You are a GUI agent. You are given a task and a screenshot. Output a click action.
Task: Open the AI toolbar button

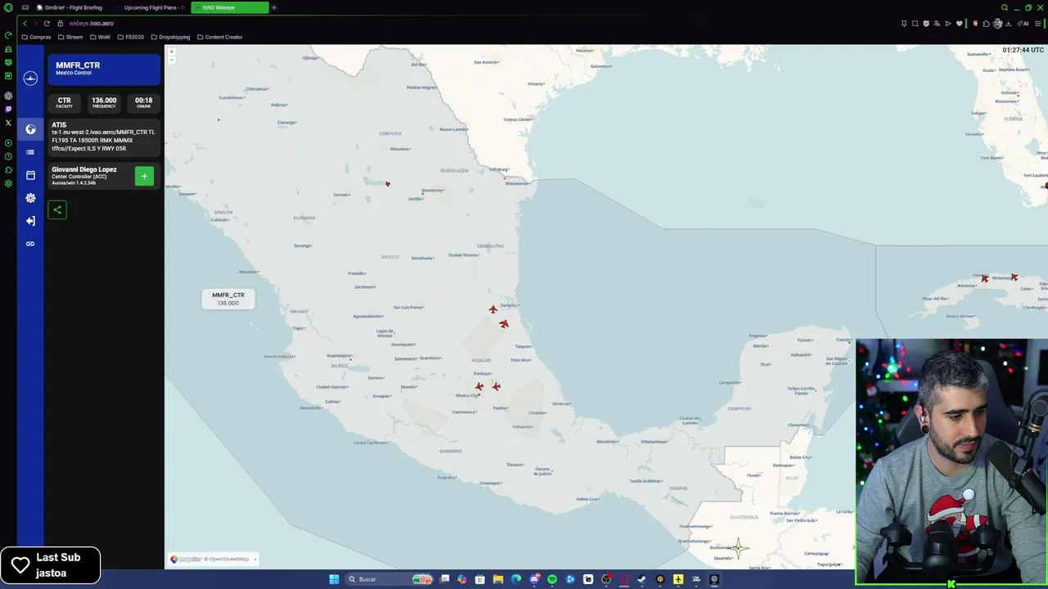(1023, 23)
